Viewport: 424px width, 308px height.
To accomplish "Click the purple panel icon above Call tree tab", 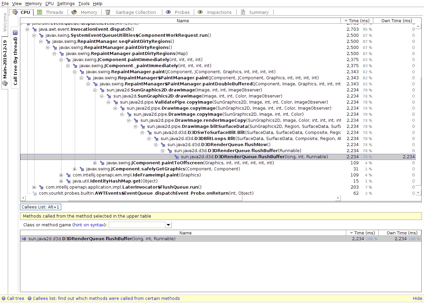I will coord(15,33).
